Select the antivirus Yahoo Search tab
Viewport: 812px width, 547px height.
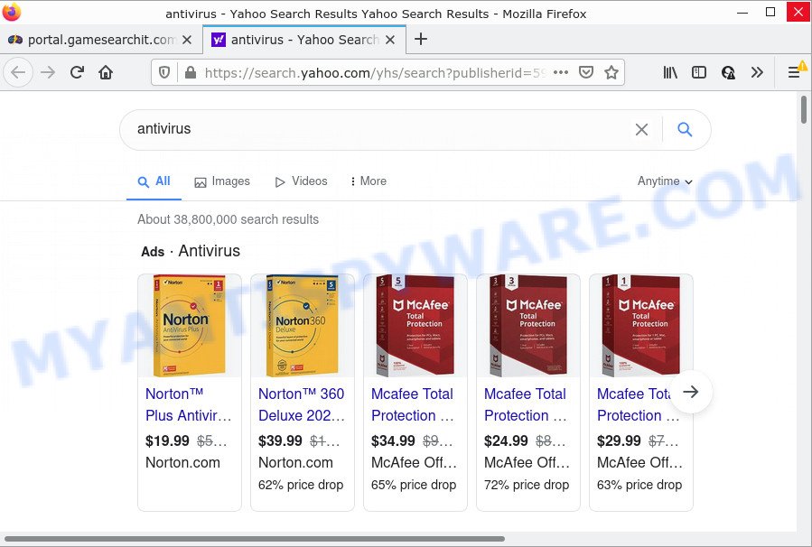point(304,40)
